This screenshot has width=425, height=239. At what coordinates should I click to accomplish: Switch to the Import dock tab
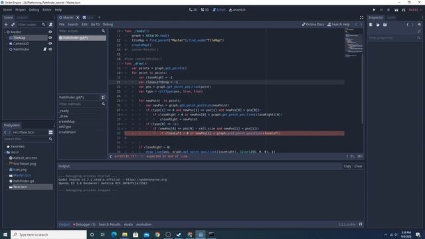(22, 17)
